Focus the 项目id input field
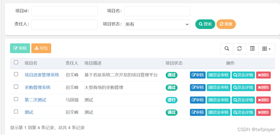Screen dimensions: 280x135 (65, 11)
